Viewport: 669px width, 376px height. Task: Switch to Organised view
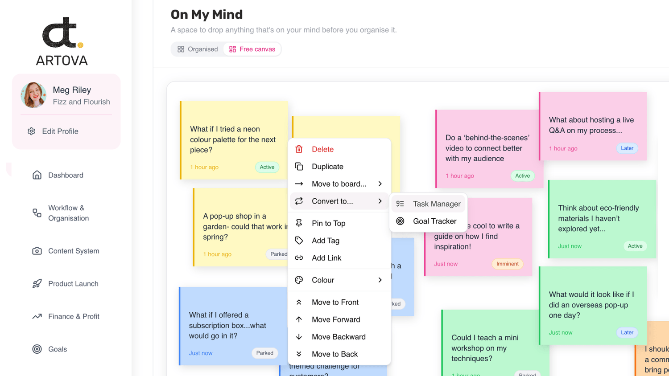pyautogui.click(x=198, y=49)
